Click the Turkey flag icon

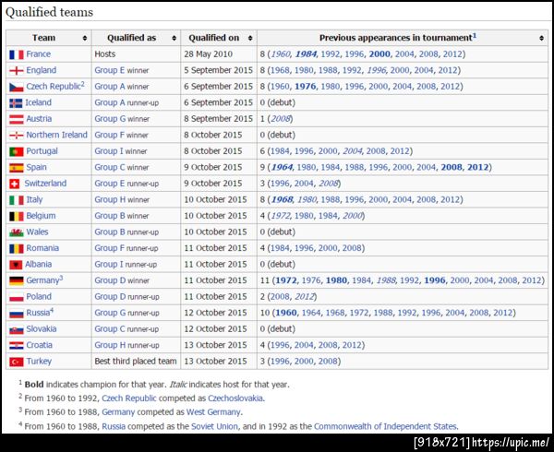point(17,362)
